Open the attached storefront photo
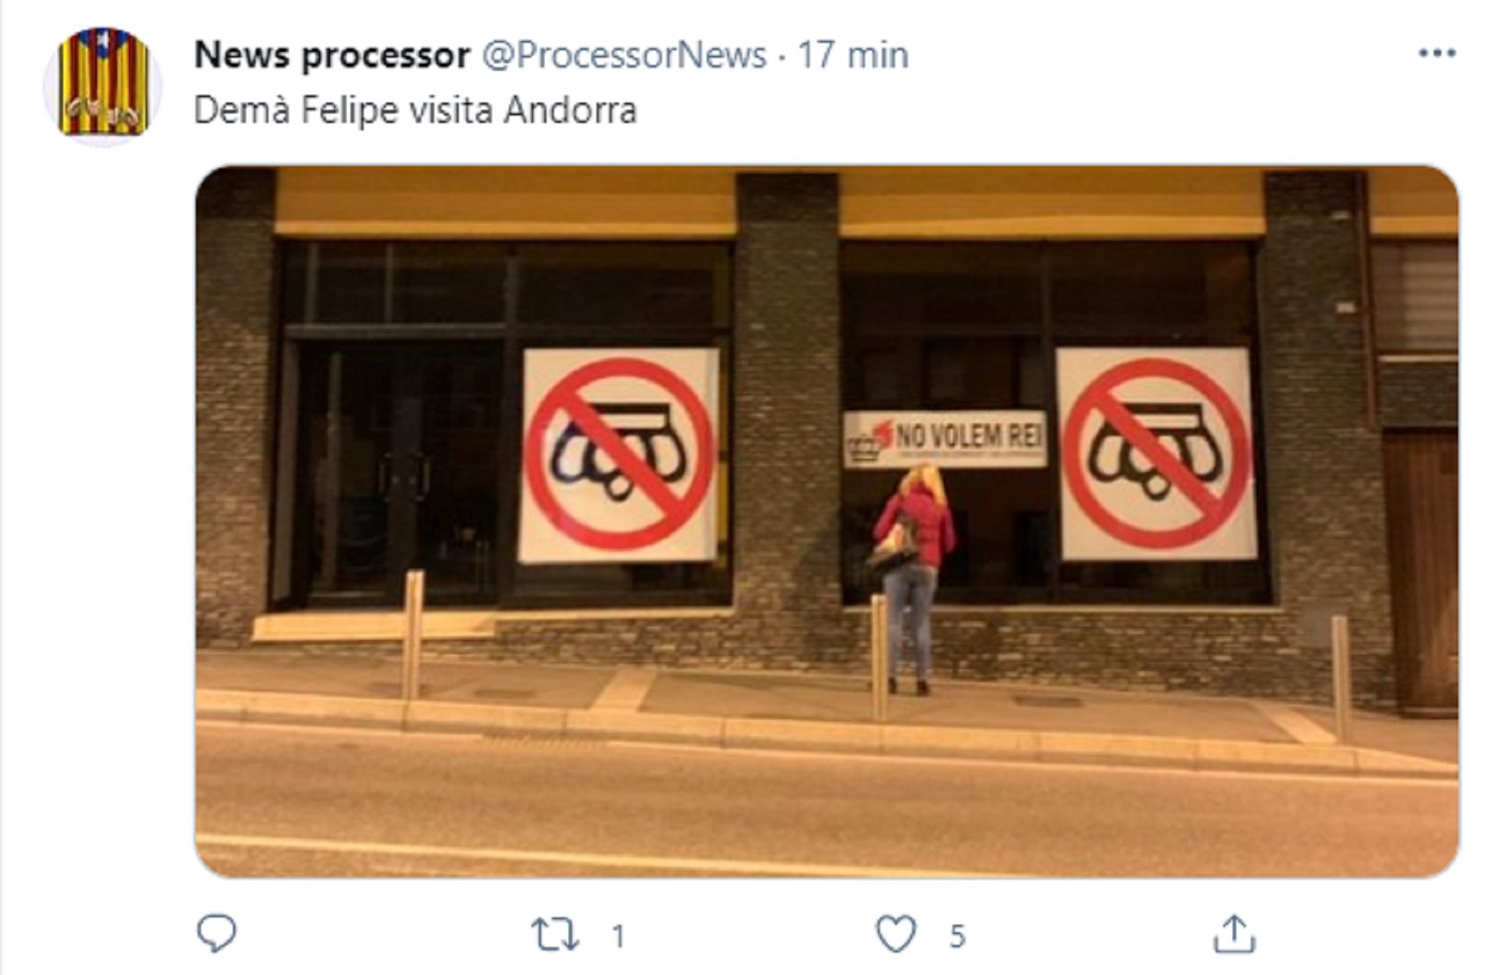Screen dimensions: 1499x975 (x=827, y=522)
